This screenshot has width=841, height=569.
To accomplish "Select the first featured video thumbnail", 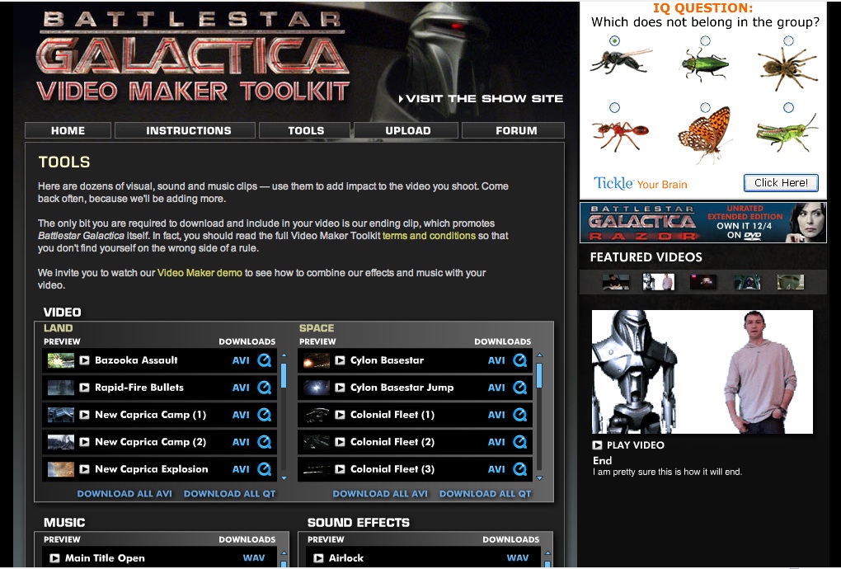I will click(x=616, y=282).
